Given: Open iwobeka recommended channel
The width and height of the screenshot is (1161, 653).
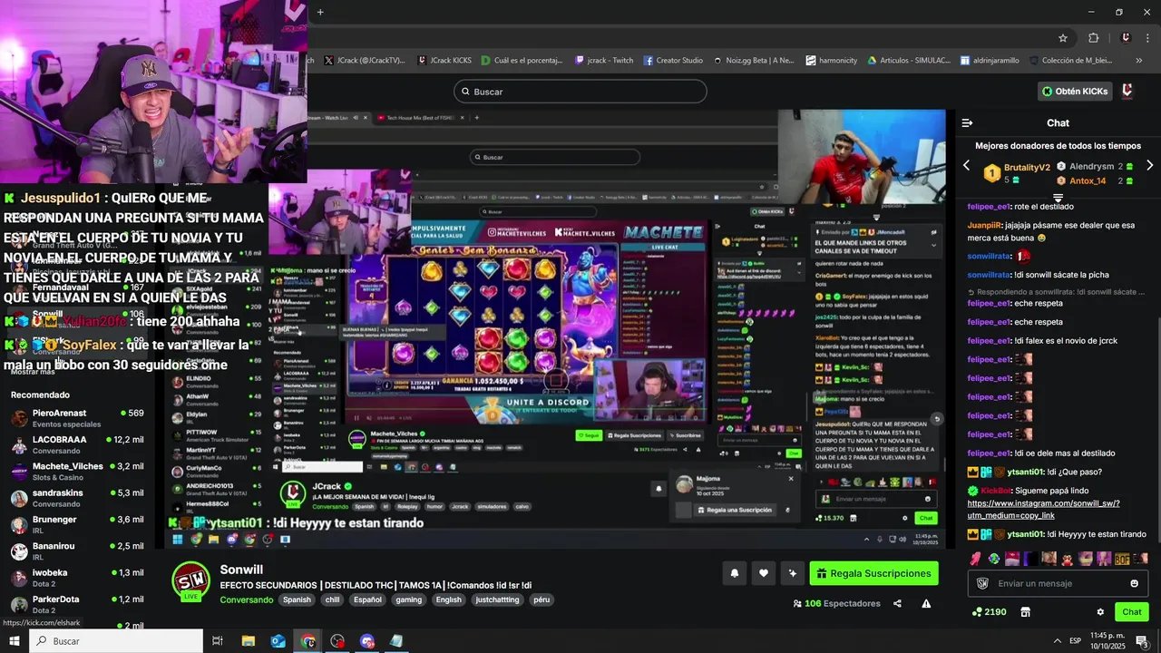Looking at the screenshot, I should pyautogui.click(x=77, y=578).
